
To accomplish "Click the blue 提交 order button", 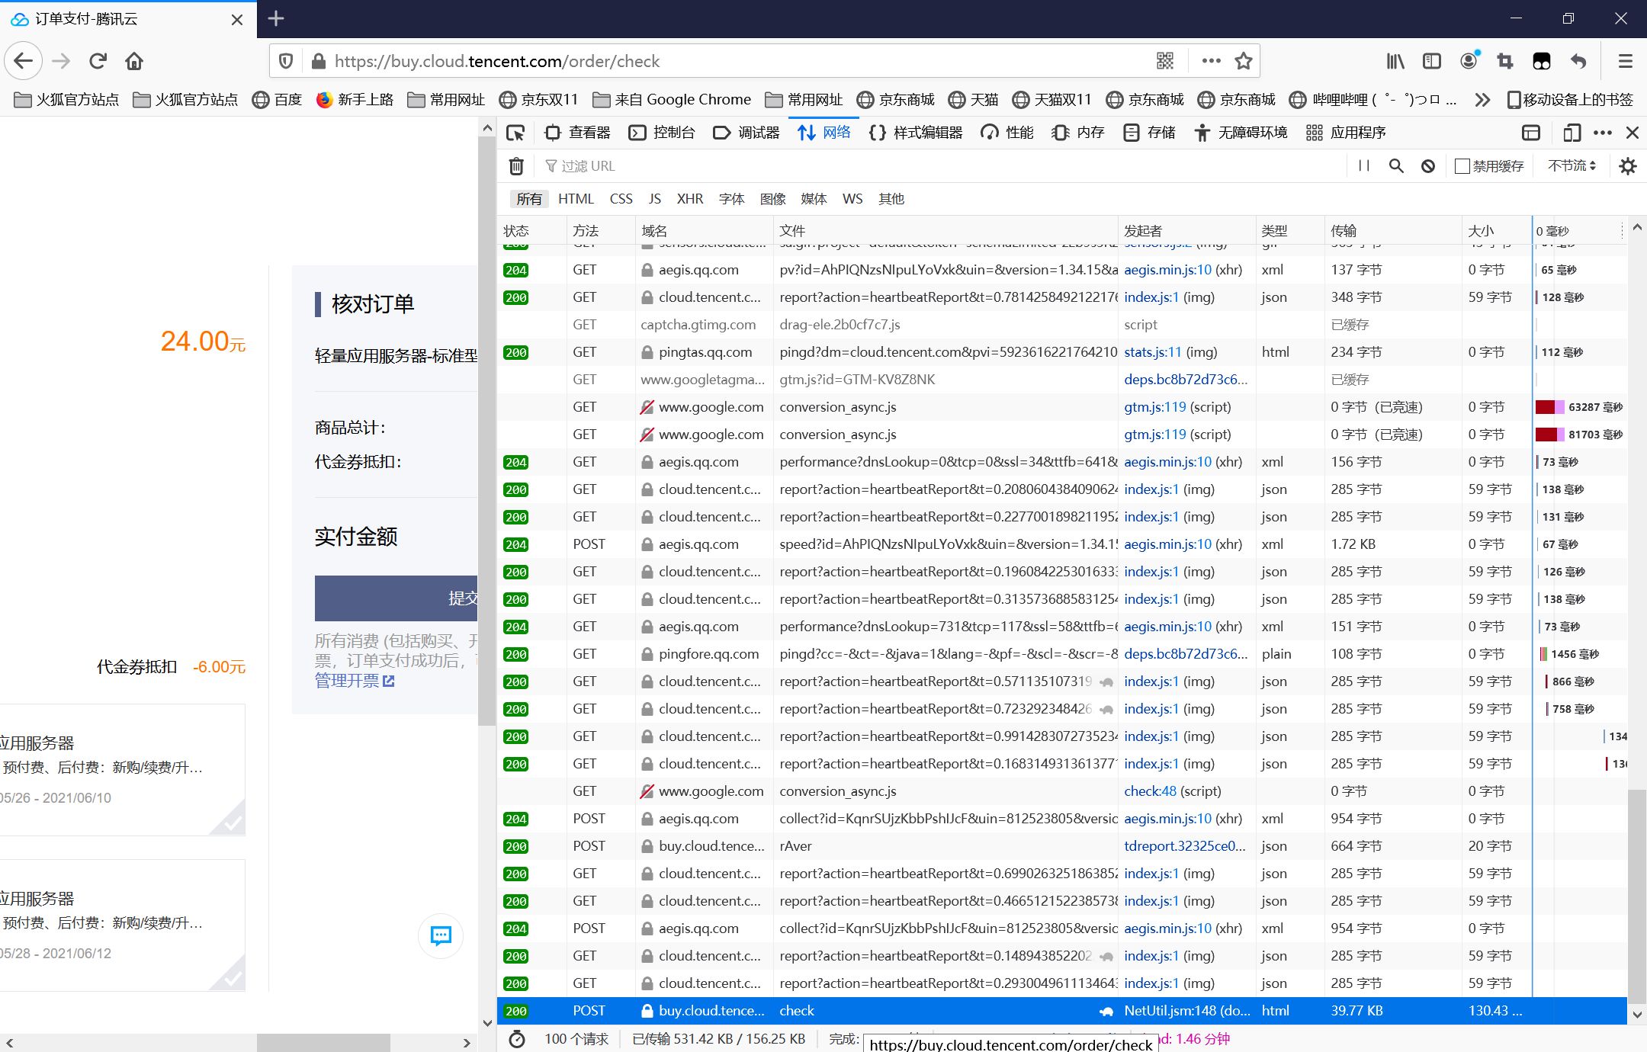I will point(396,598).
